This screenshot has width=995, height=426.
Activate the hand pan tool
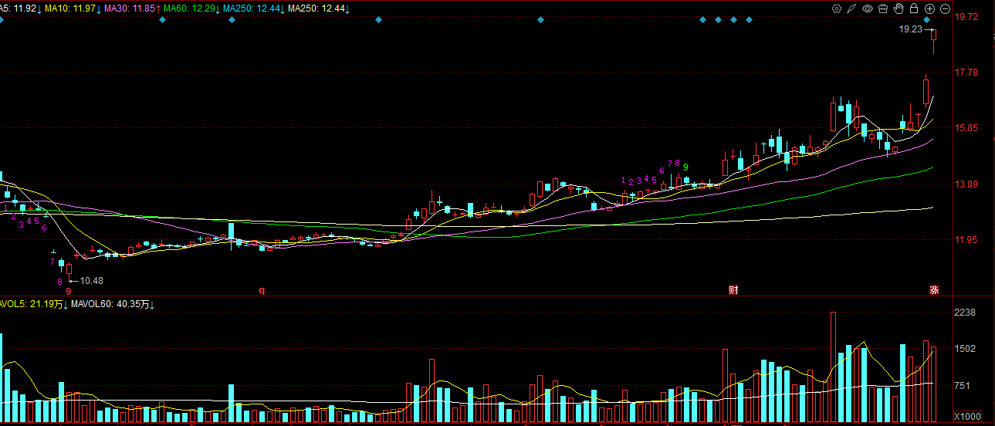[x=899, y=8]
